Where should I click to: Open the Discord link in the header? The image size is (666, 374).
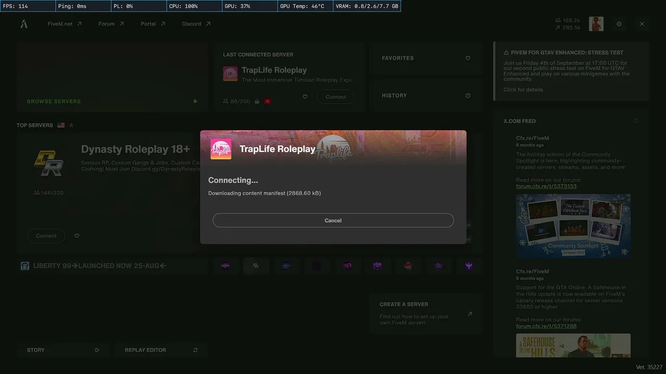196,24
